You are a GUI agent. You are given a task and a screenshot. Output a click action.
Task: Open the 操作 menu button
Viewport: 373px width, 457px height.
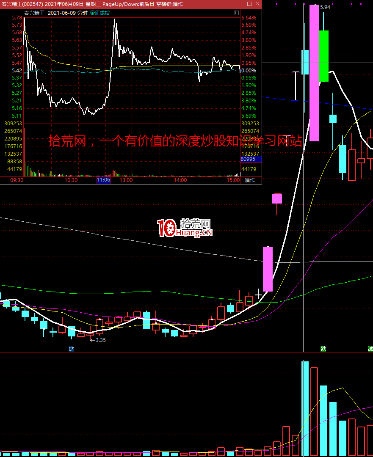250,180
